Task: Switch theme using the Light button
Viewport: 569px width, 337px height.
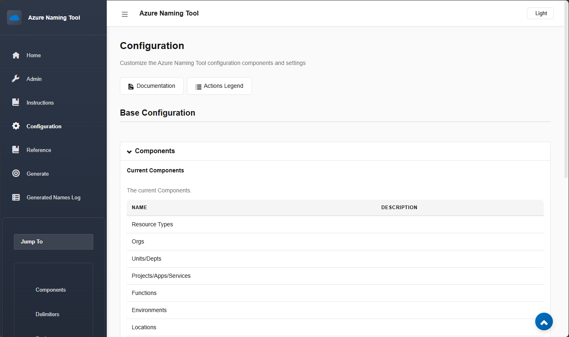Action: 540,13
